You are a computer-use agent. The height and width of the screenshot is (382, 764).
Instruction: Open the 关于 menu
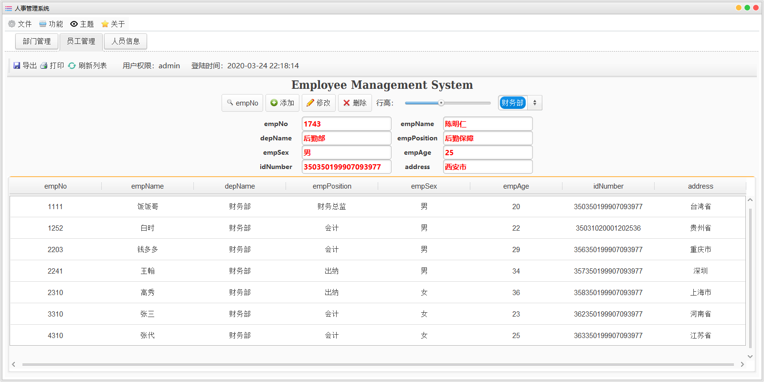coord(113,24)
